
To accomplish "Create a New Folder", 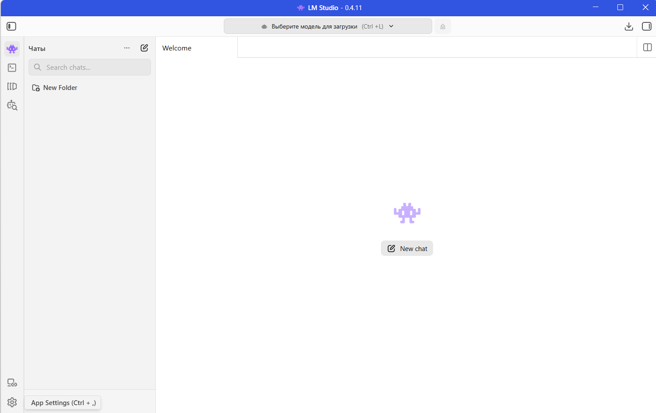I will 55,88.
